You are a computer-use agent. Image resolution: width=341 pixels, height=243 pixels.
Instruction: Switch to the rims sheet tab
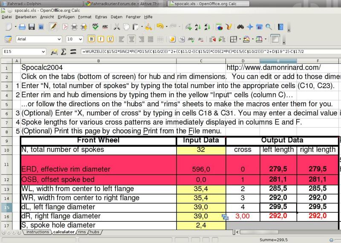(x=82, y=232)
